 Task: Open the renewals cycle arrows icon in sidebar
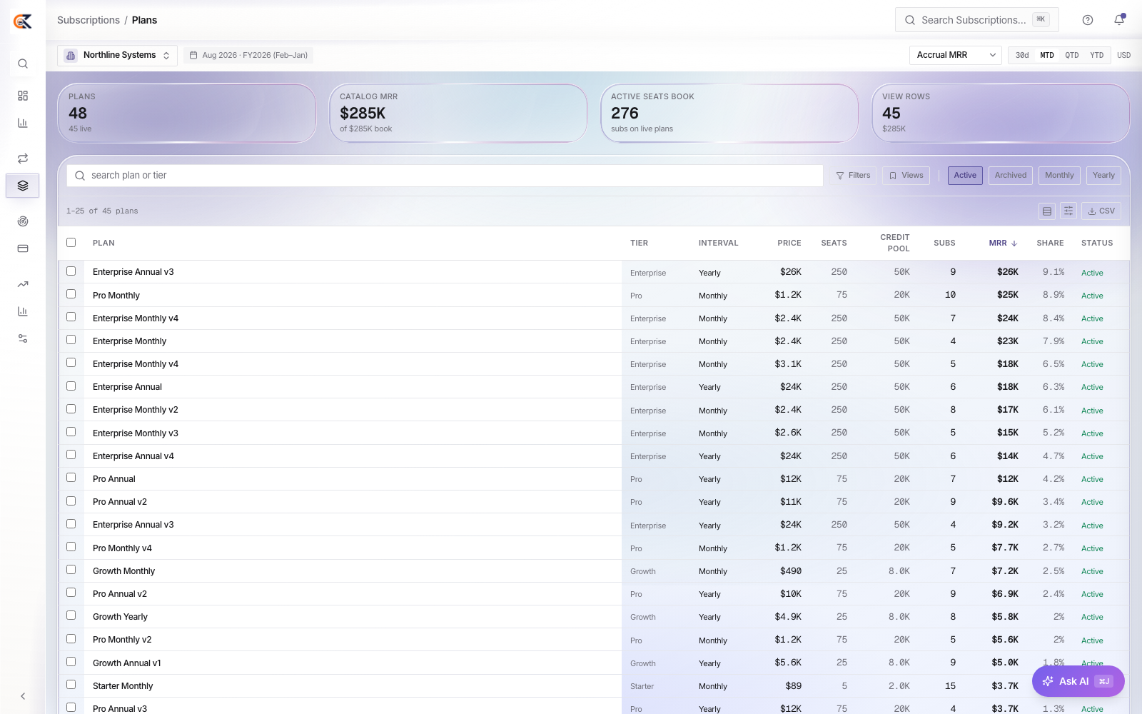pyautogui.click(x=23, y=159)
